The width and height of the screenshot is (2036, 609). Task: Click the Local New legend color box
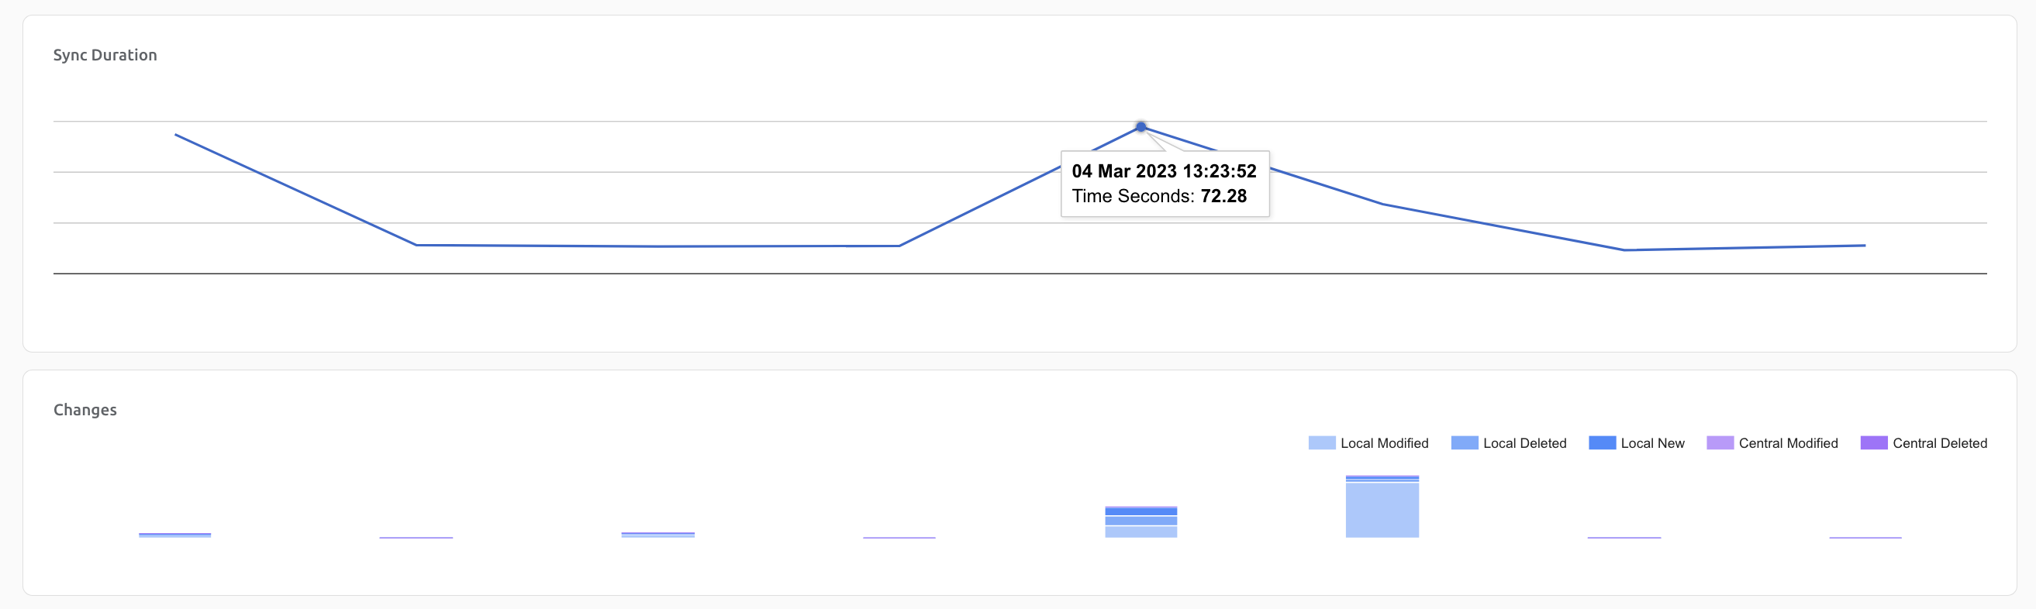click(1601, 443)
